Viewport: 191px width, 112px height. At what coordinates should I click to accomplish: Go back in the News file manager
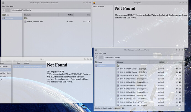coord(96,57)
